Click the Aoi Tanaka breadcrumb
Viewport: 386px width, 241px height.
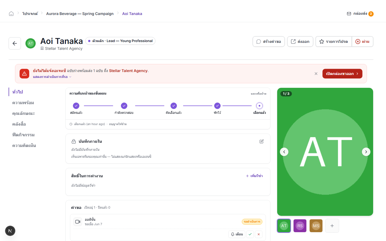(x=132, y=14)
